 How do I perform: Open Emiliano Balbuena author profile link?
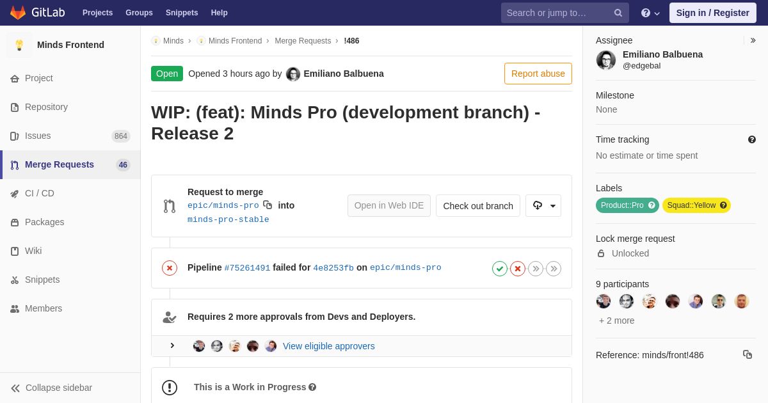click(344, 74)
